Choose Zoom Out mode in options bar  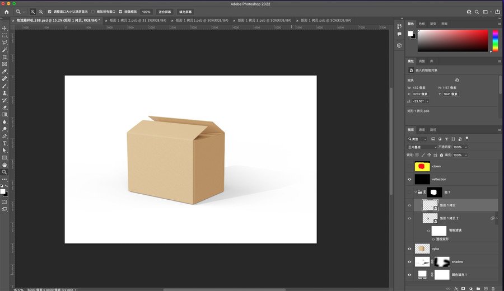[41, 12]
